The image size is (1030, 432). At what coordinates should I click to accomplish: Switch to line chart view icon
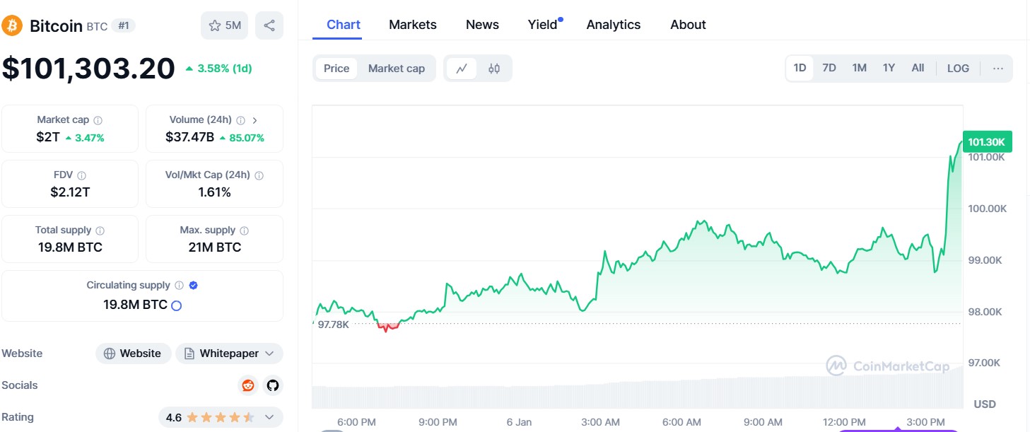point(462,69)
